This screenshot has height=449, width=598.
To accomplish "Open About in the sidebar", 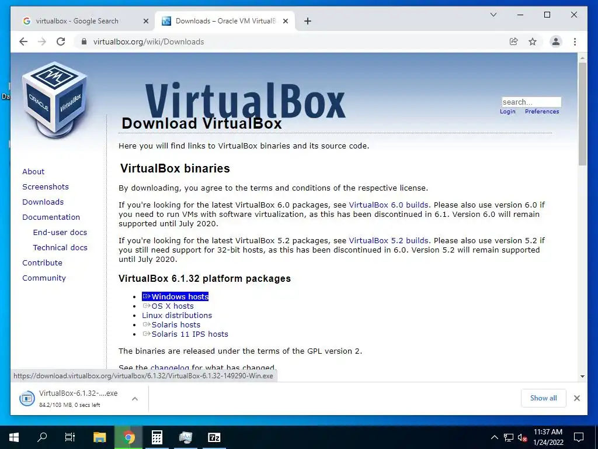I will [33, 171].
